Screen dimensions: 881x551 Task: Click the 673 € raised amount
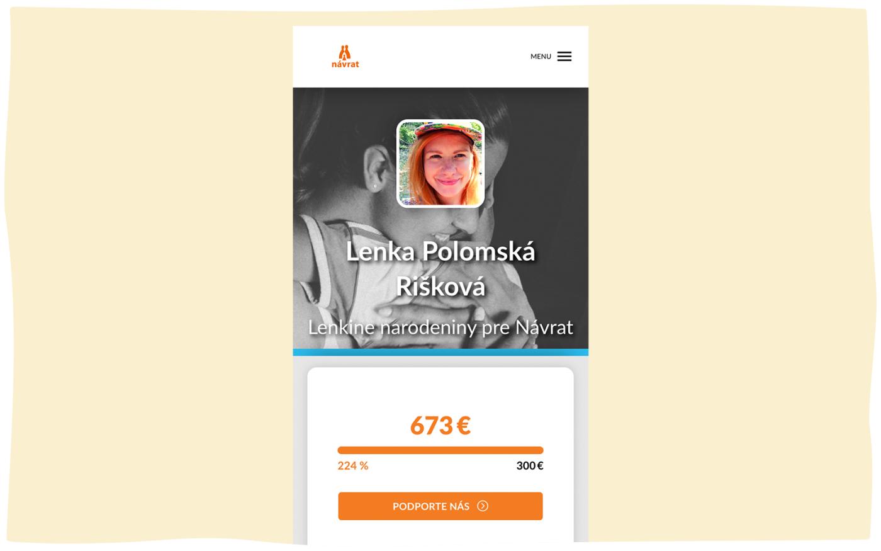point(441,425)
